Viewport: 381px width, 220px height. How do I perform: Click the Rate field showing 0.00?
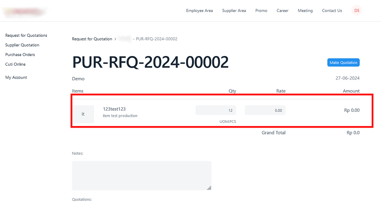(x=265, y=110)
